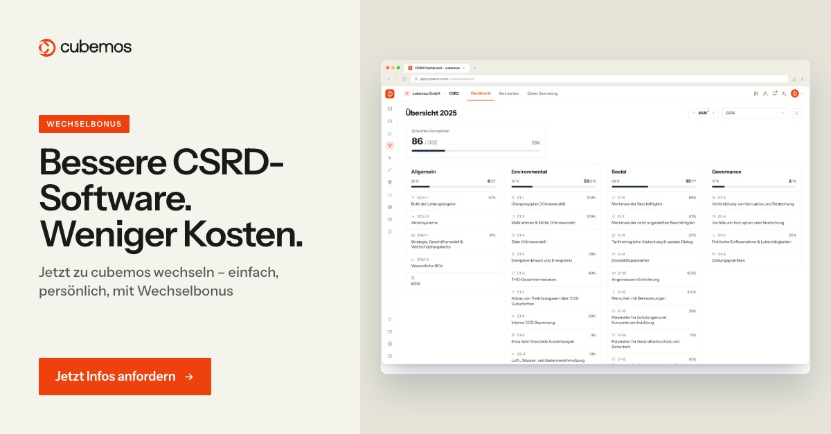Switch to the Dashboard tab
Image resolution: width=831 pixels, height=434 pixels.
[481, 93]
